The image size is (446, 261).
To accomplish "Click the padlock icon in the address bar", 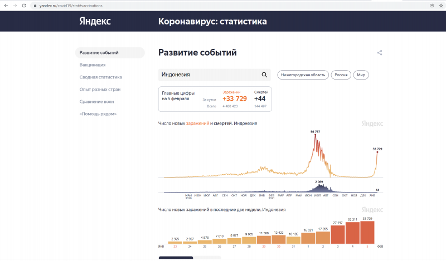I will [35, 6].
